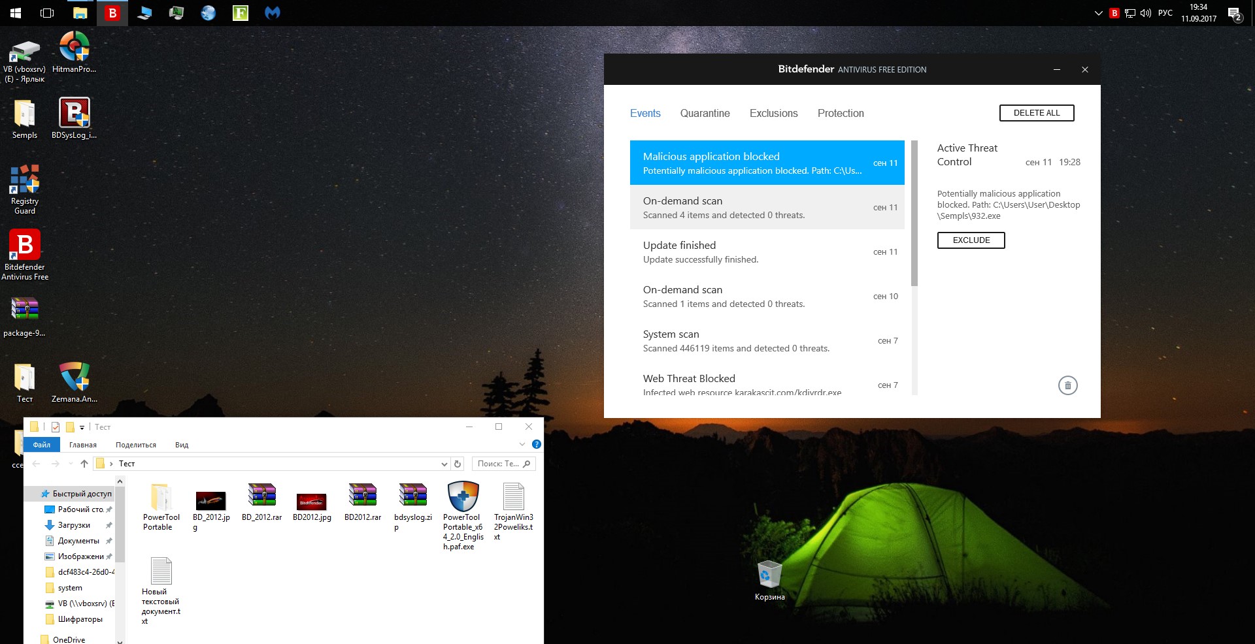Image resolution: width=1255 pixels, height=644 pixels.
Task: Click the Bitdefender tray icon
Action: (1114, 13)
